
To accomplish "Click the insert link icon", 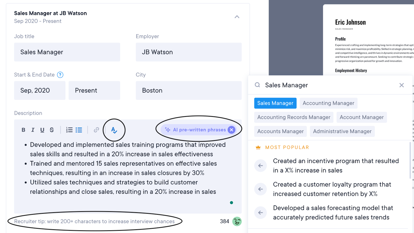I will [96, 130].
